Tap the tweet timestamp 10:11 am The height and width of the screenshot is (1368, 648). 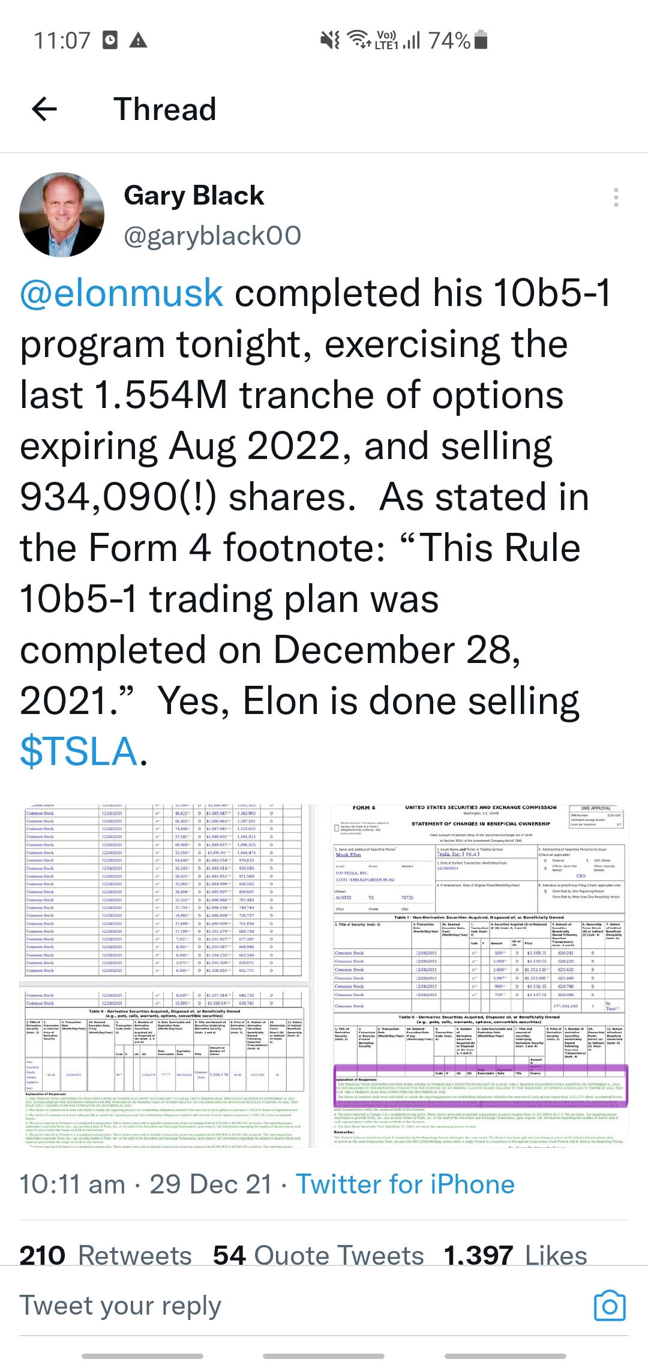tap(72, 1184)
